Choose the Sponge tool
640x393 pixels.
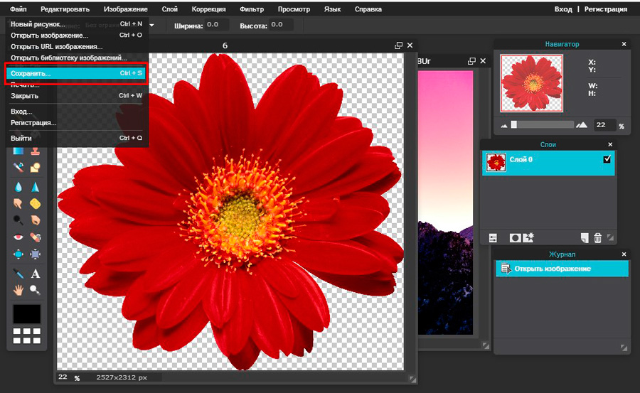coord(35,205)
